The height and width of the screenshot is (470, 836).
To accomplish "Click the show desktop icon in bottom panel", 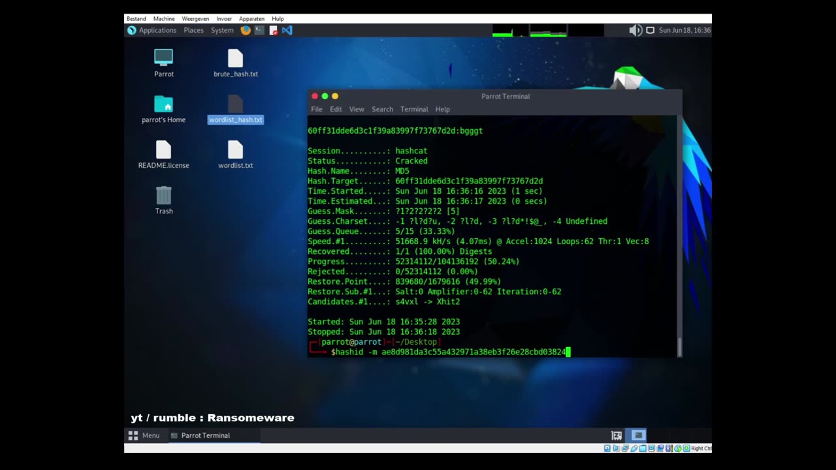I will (617, 435).
